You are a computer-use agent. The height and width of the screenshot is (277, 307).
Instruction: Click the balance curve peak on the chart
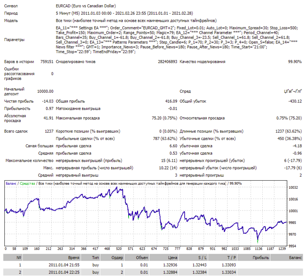click(117, 187)
